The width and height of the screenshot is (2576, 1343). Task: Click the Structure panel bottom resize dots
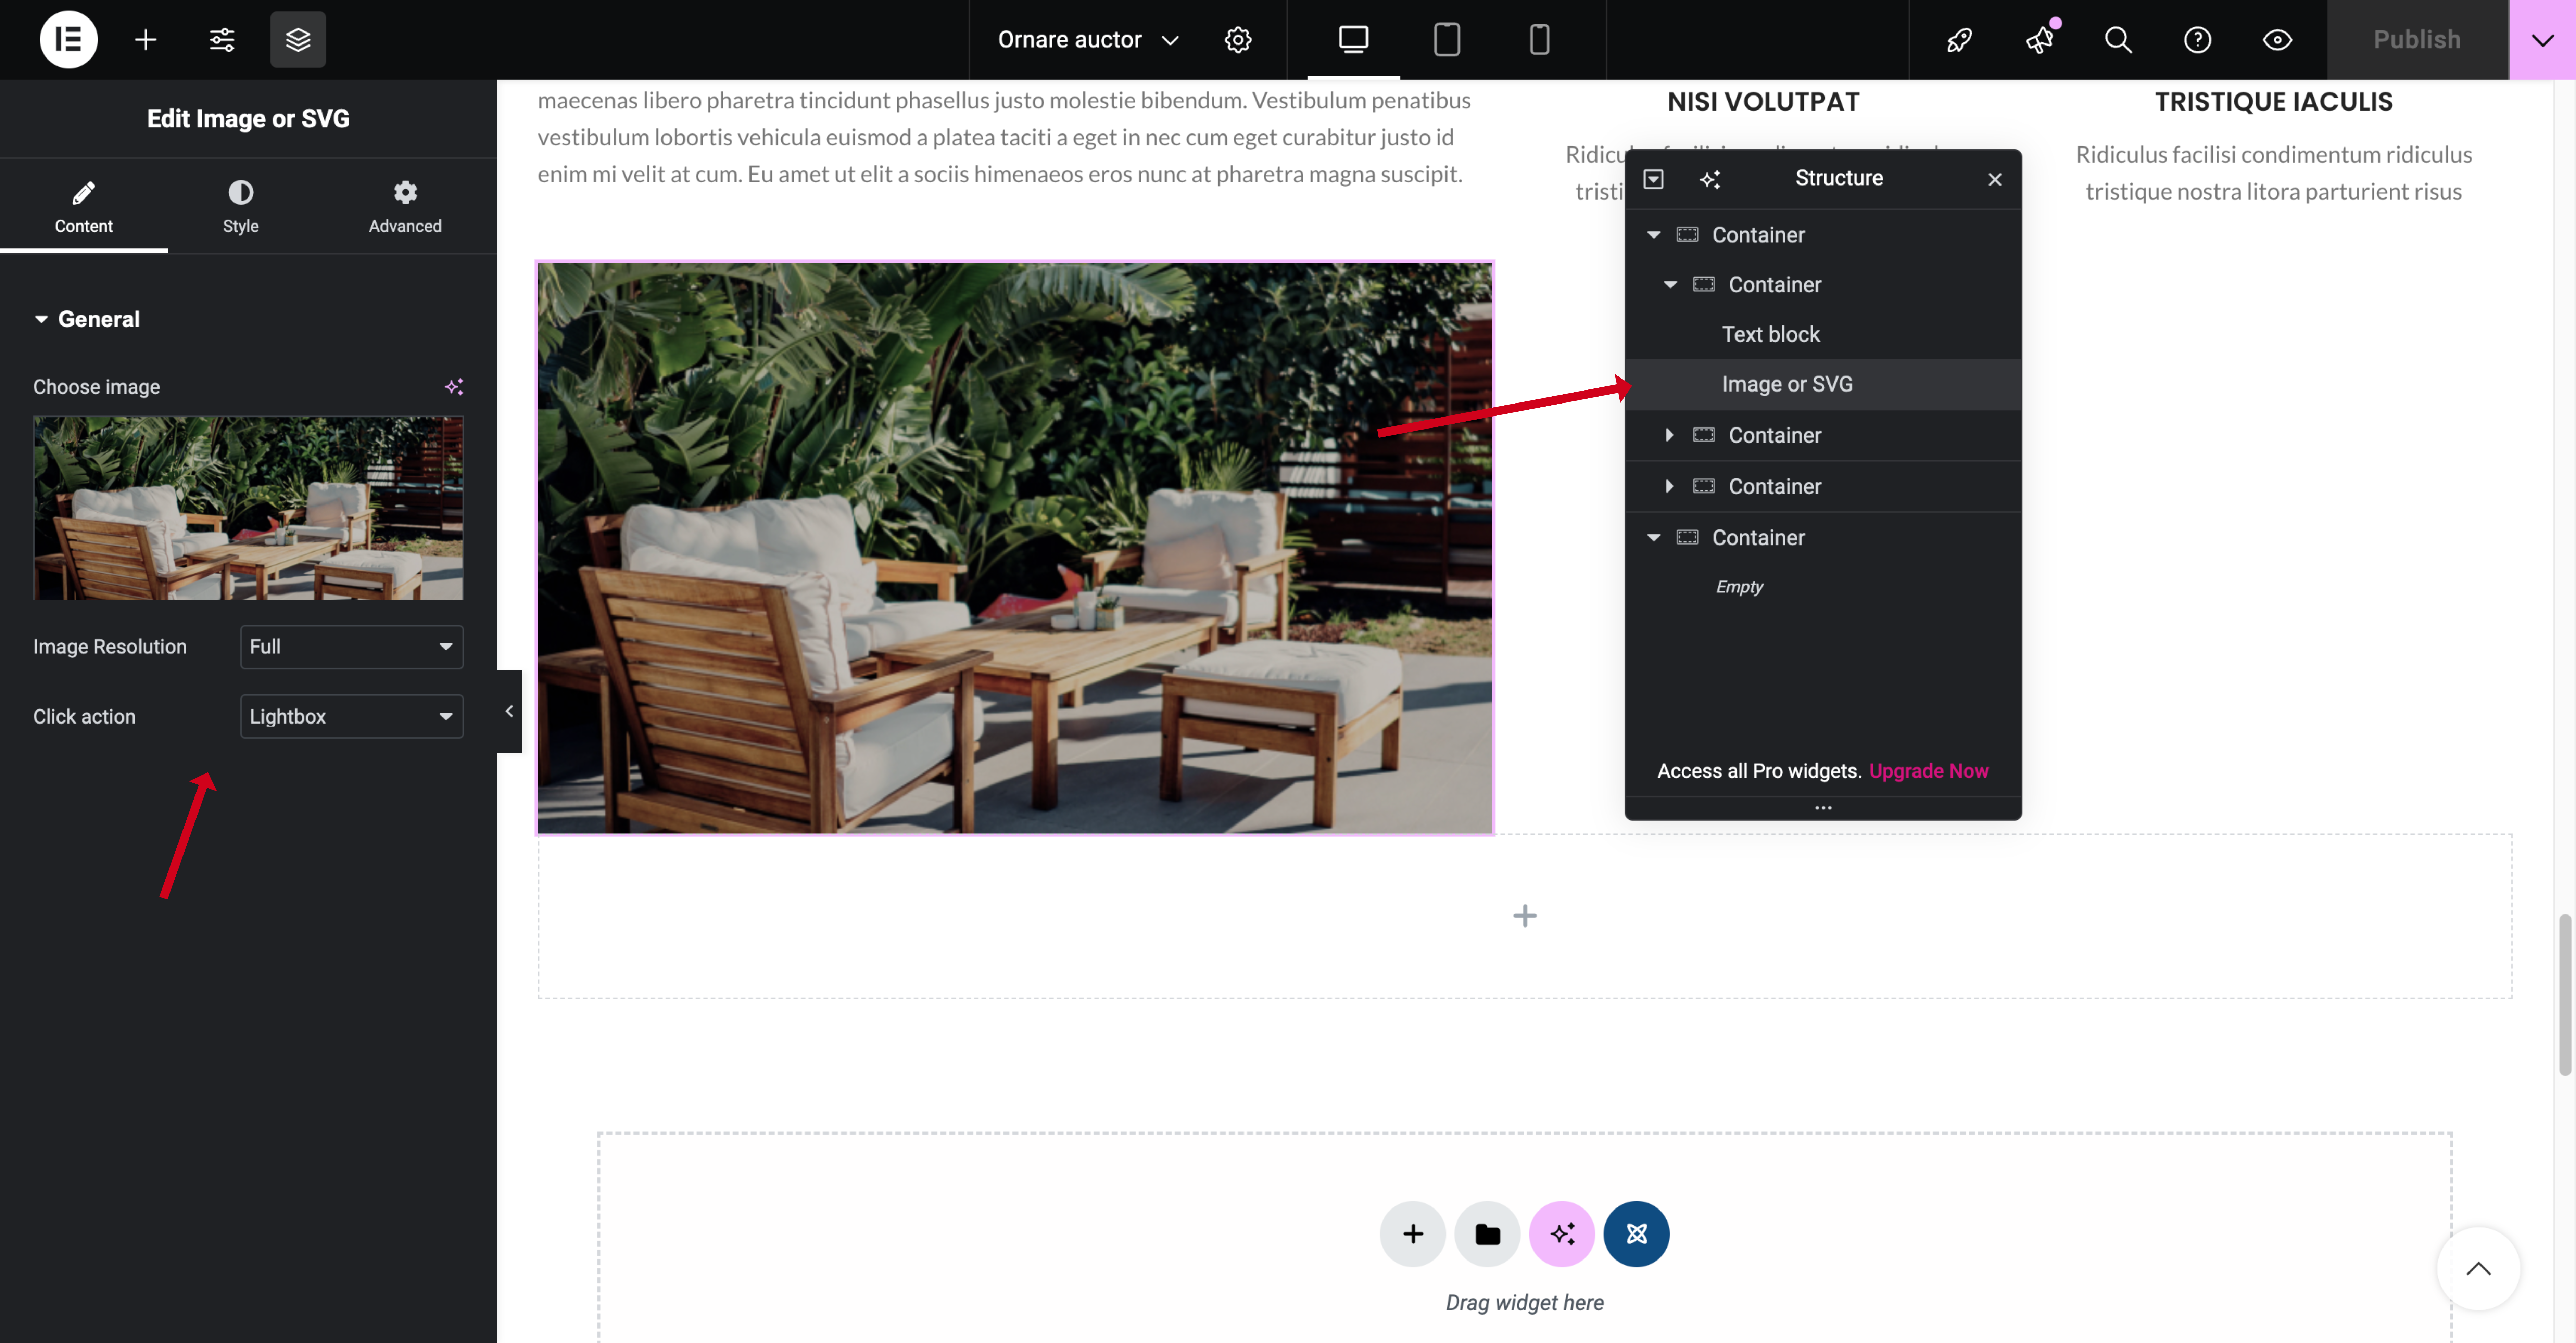tap(1823, 808)
